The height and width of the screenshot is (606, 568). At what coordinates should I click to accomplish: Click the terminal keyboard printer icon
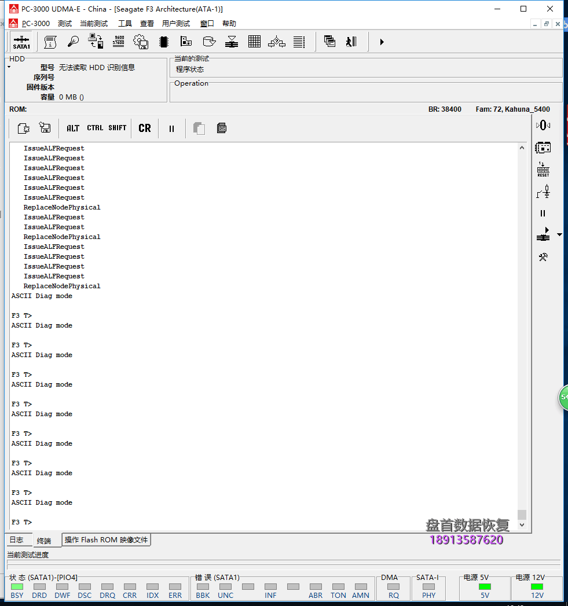click(x=222, y=128)
